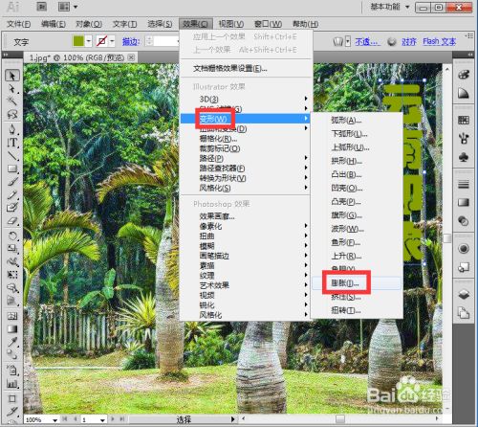Select the Type tool
Screen dimensions: 478x427
click(x=12, y=143)
